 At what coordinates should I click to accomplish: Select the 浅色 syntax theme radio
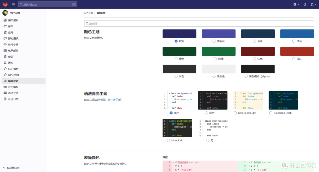171,113
